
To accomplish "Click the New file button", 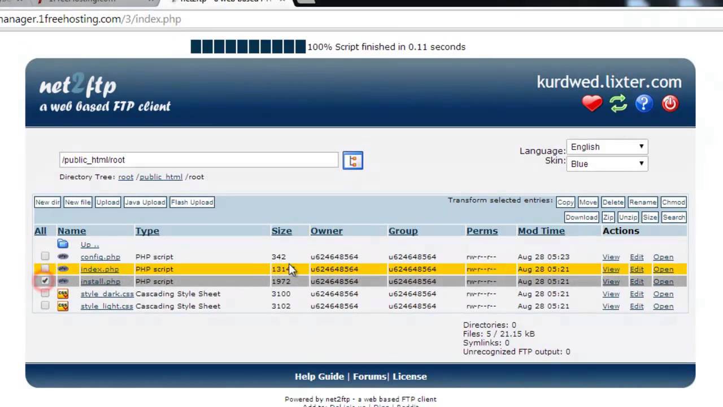I will click(x=77, y=202).
